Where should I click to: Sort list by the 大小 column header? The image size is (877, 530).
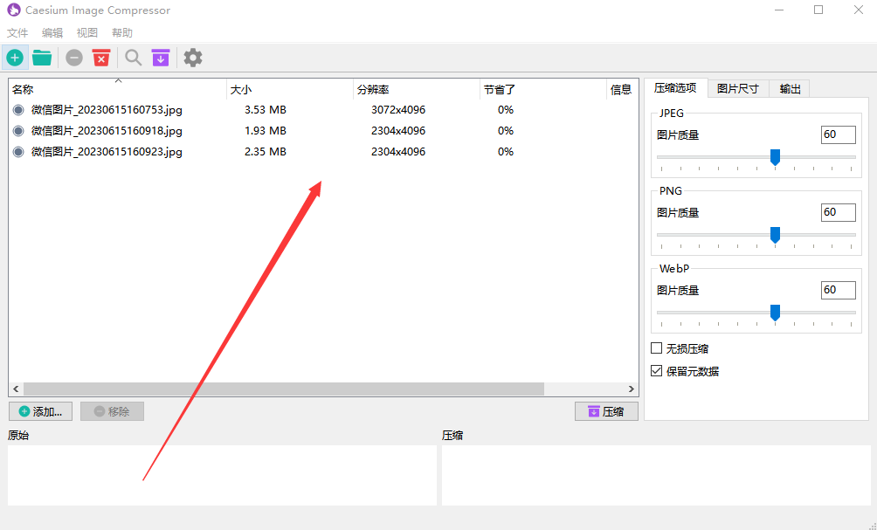(x=290, y=89)
